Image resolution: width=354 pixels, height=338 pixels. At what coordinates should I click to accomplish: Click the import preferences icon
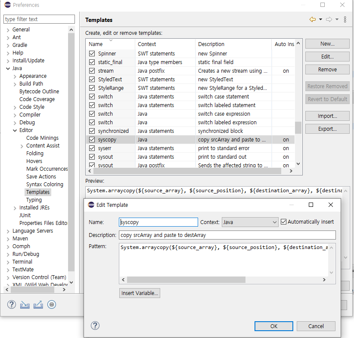point(25,305)
